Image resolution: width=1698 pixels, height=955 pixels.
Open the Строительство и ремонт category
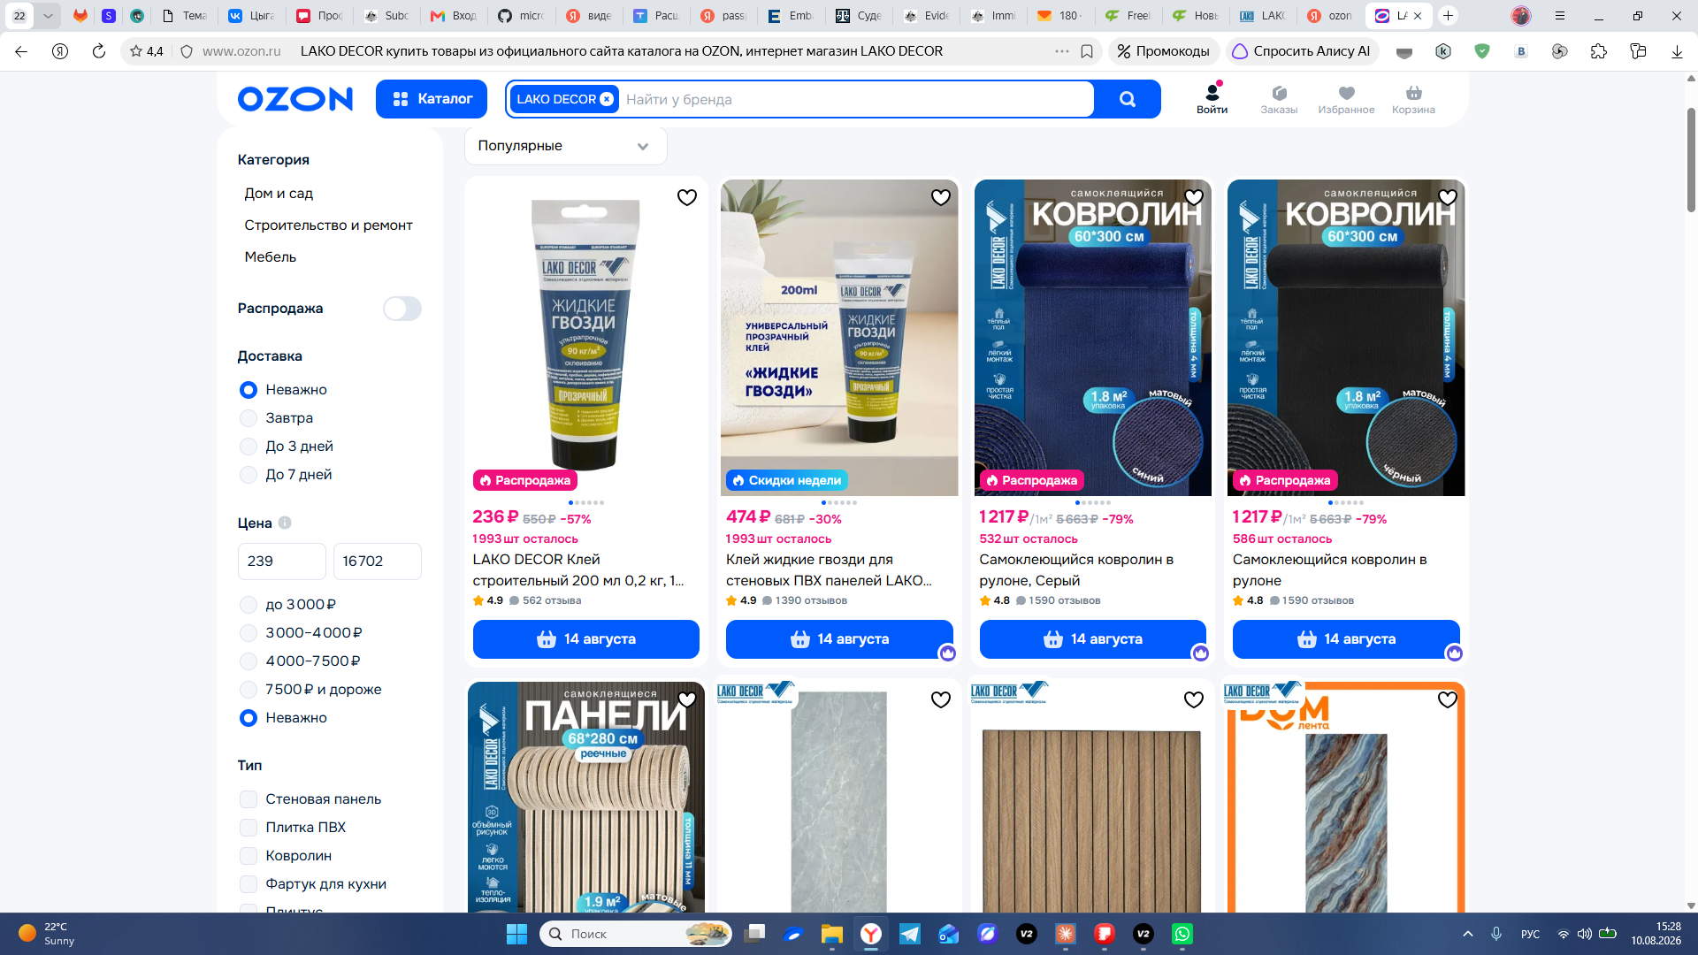click(x=328, y=225)
